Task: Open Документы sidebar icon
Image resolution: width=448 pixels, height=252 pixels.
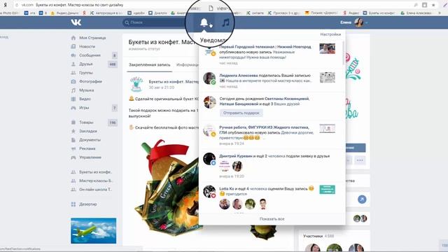Action: 73,140
